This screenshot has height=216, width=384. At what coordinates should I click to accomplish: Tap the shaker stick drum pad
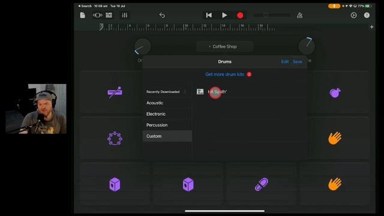115,92
